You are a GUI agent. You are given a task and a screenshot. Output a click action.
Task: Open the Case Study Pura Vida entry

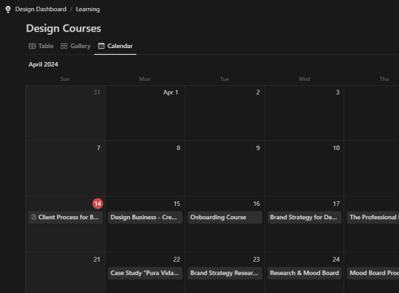(145, 273)
